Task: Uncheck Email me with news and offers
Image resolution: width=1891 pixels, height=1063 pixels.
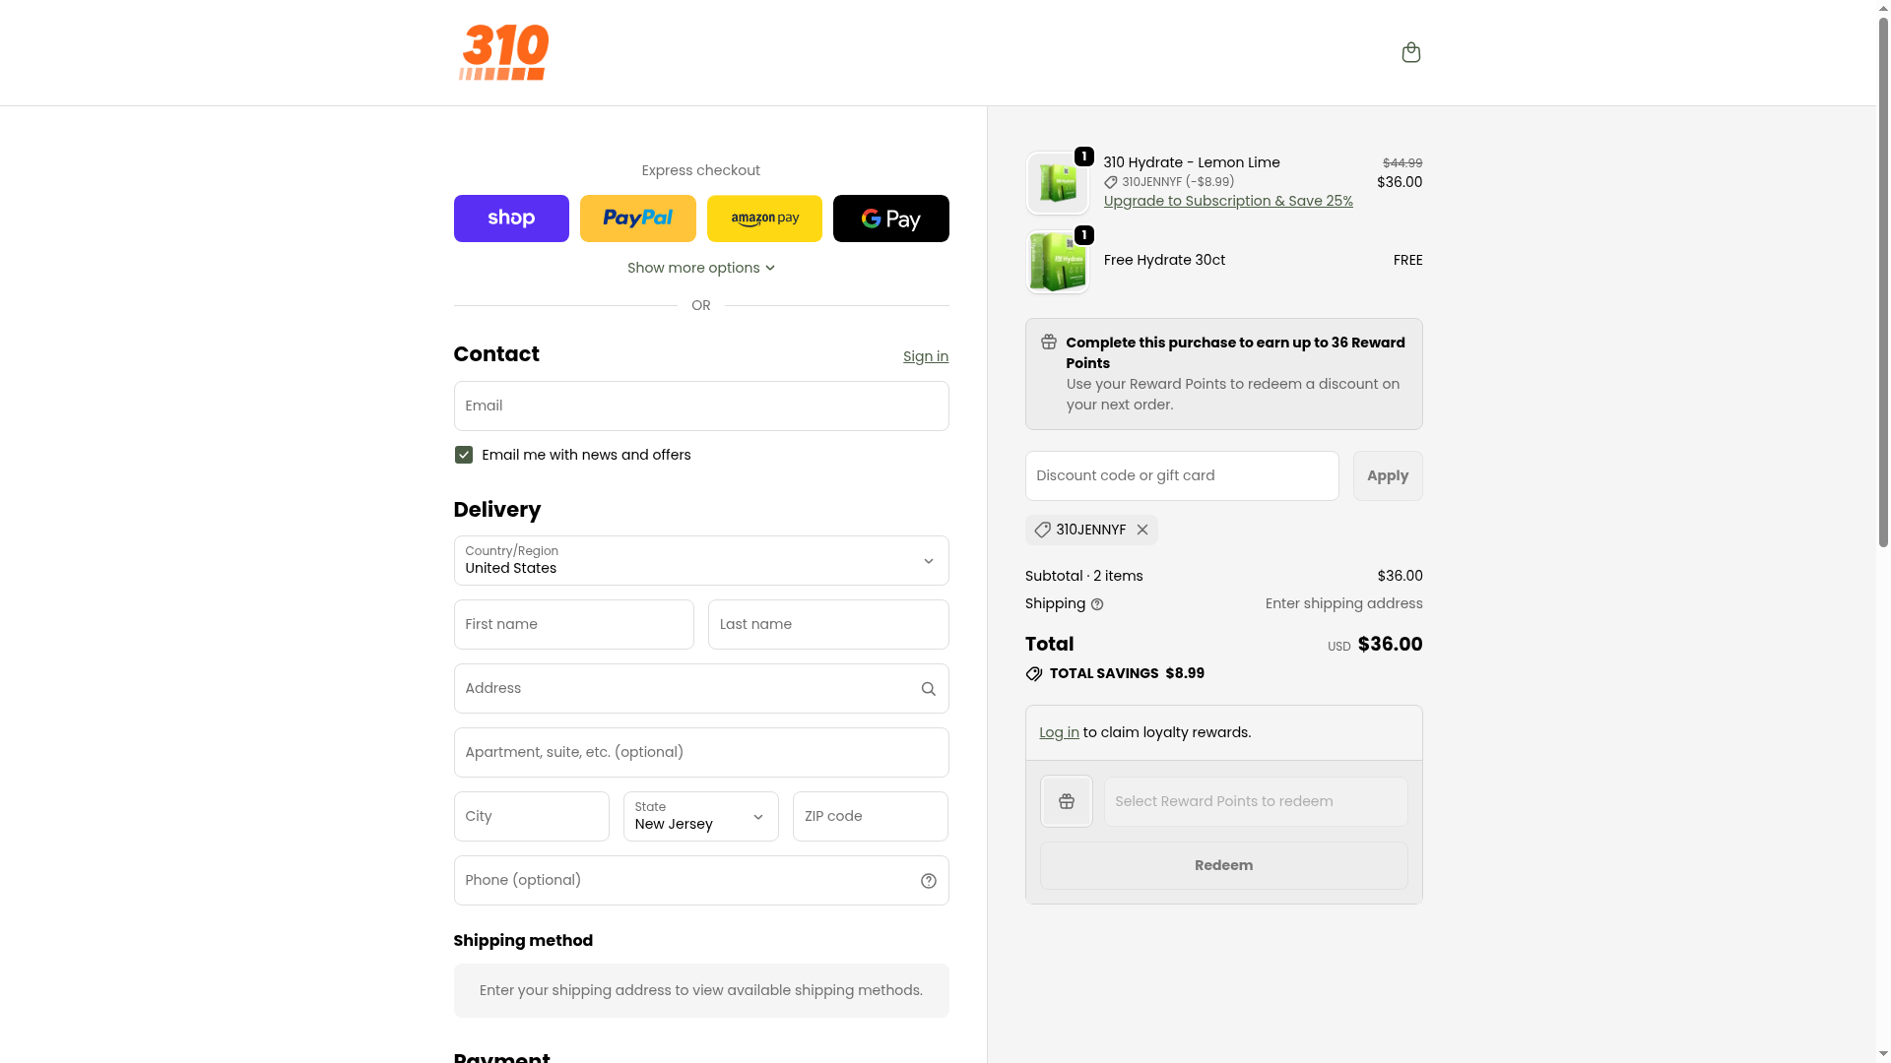Action: click(x=464, y=455)
